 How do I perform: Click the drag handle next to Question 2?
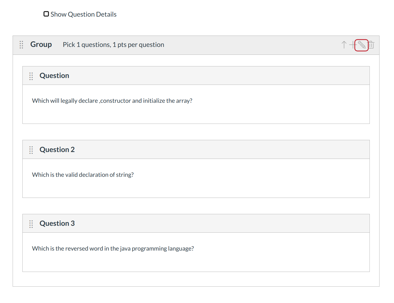point(31,150)
